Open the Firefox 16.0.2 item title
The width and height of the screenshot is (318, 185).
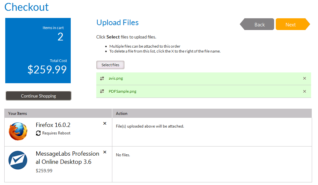pos(53,125)
